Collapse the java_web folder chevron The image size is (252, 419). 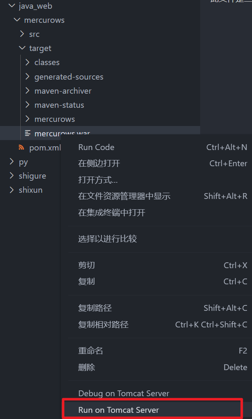[12, 6]
